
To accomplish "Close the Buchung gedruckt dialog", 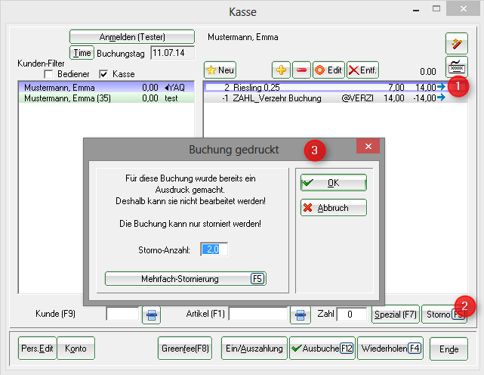I will pyautogui.click(x=368, y=146).
